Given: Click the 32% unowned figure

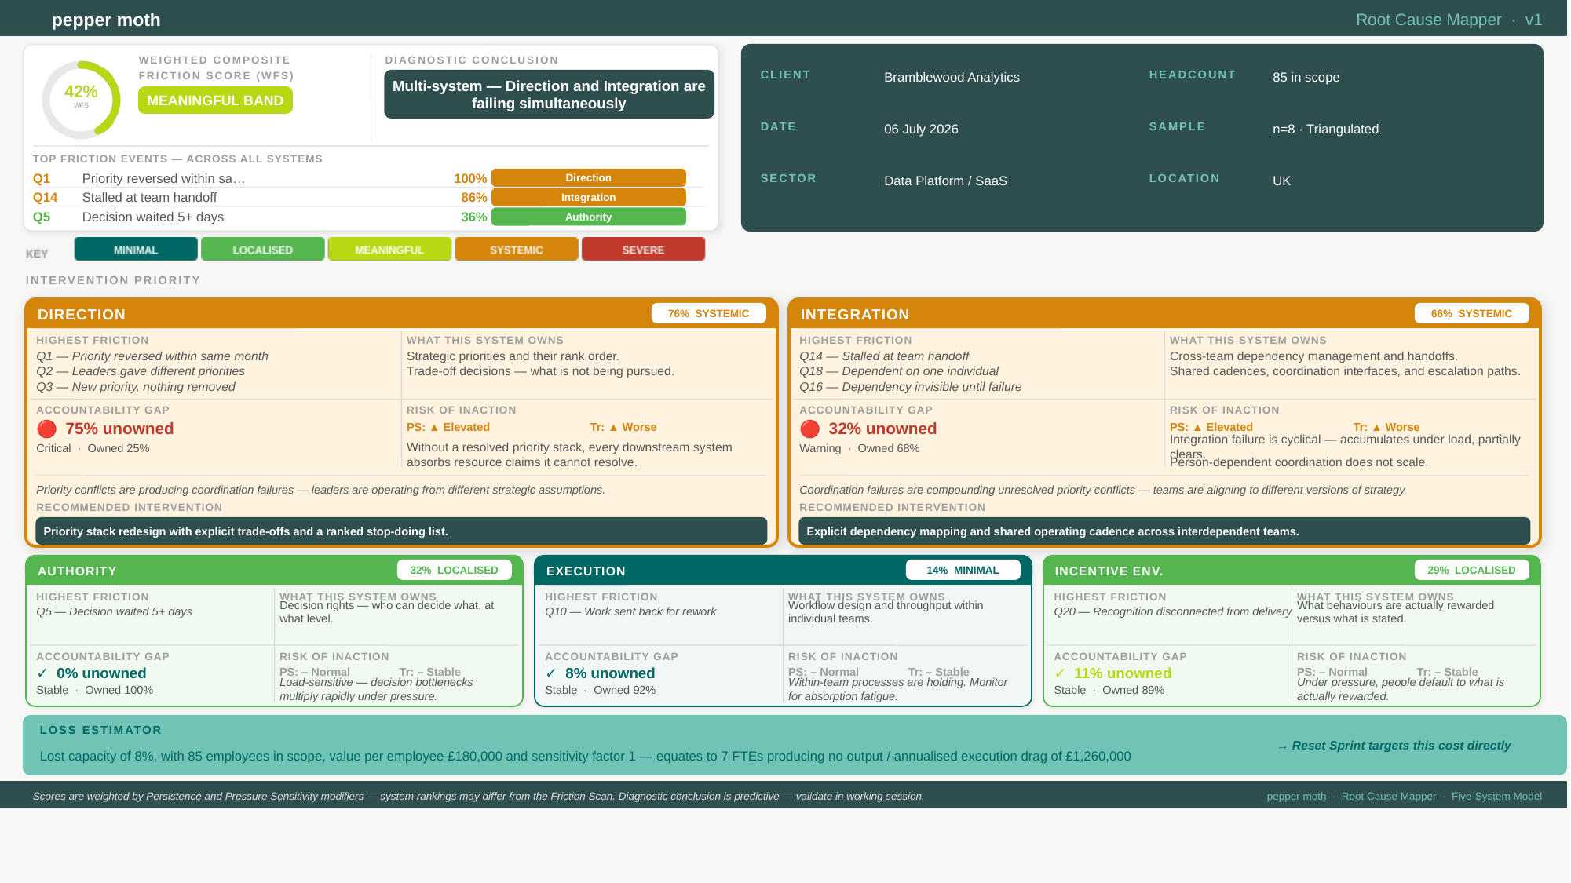Looking at the screenshot, I should click(882, 429).
